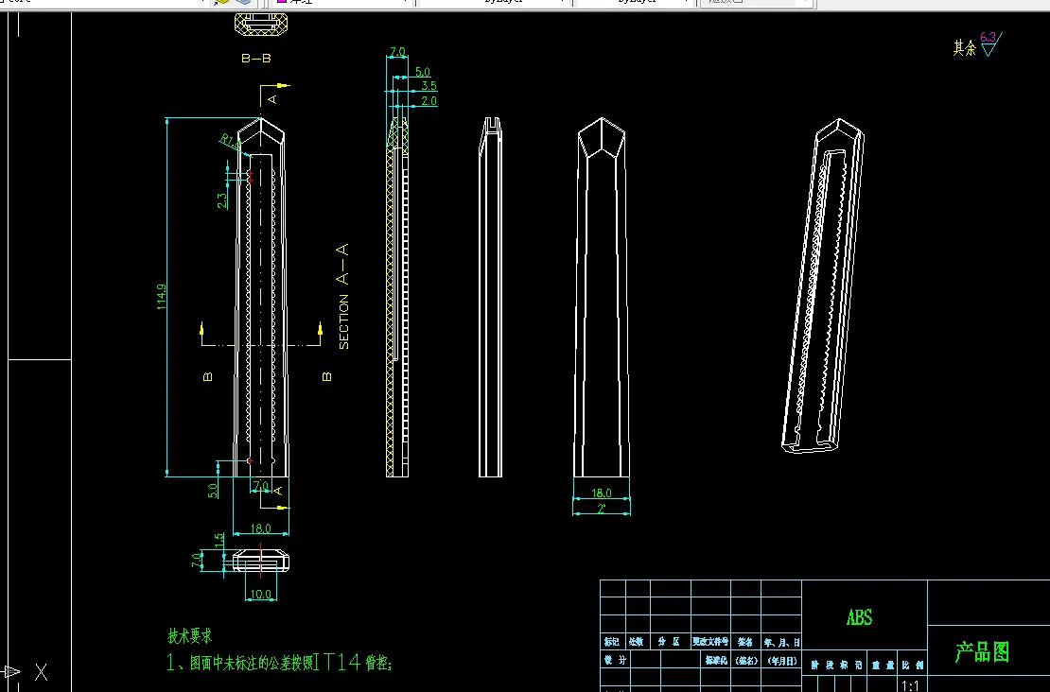Select the A section marker above the front view

(271, 99)
